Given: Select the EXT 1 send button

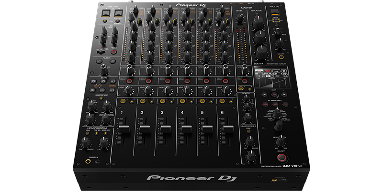Looking at the screenshot, I should (113, 82).
